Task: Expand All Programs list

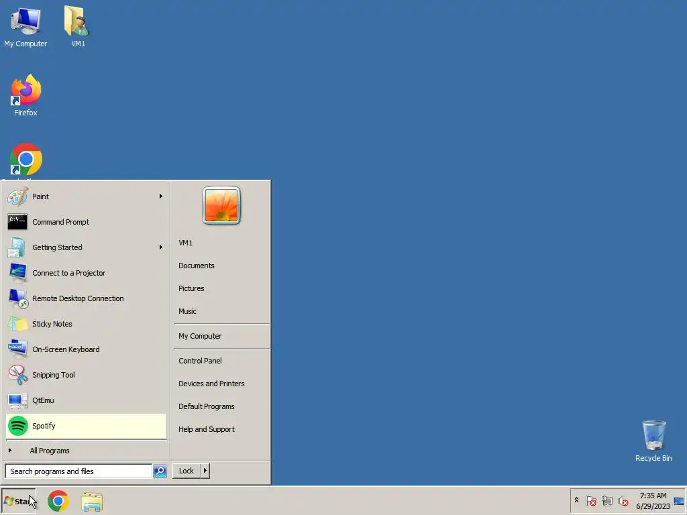Action: point(86,451)
